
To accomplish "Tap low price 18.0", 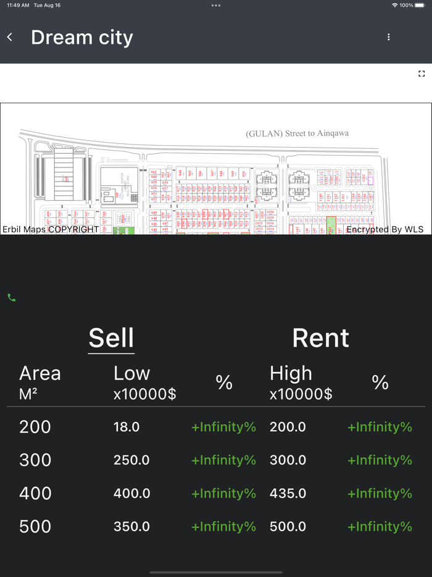I will pyautogui.click(x=127, y=427).
